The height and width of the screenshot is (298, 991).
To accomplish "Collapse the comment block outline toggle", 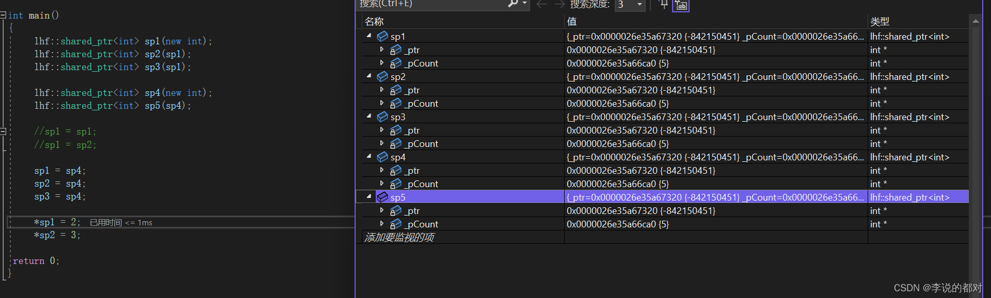I will point(3,131).
